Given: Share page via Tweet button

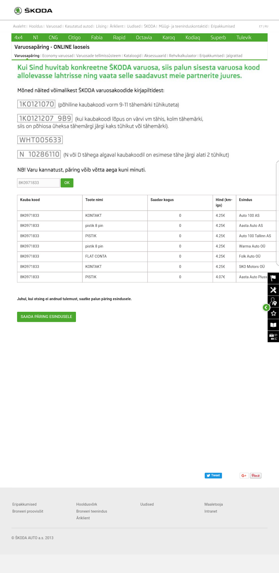Looking at the screenshot, I should (213, 475).
